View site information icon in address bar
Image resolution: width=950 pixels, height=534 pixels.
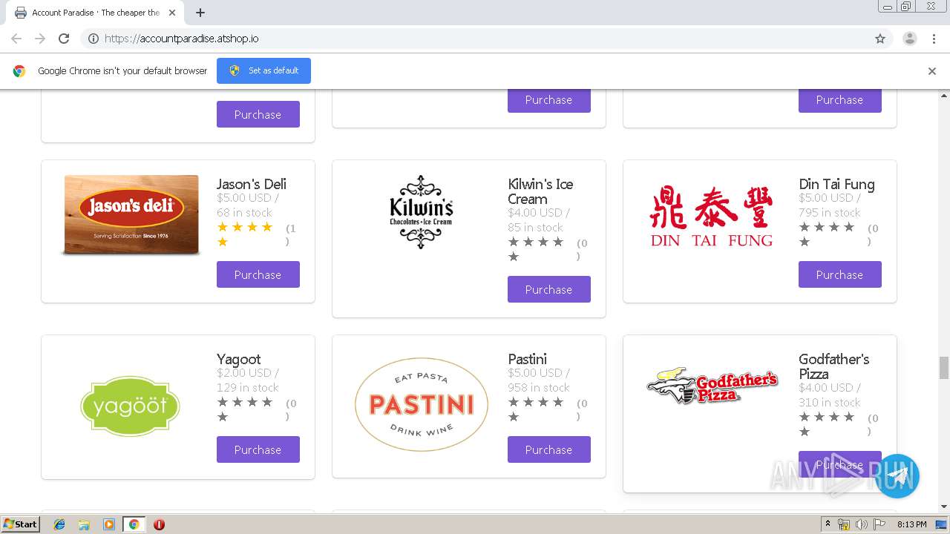coord(94,39)
